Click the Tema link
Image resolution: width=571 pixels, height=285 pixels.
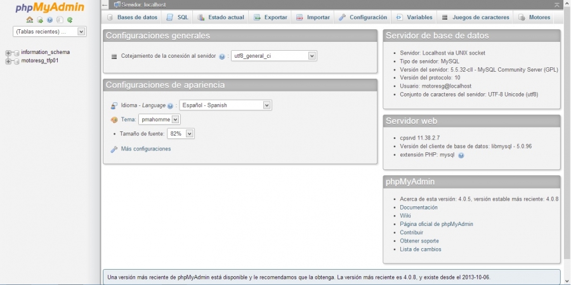pos(128,119)
